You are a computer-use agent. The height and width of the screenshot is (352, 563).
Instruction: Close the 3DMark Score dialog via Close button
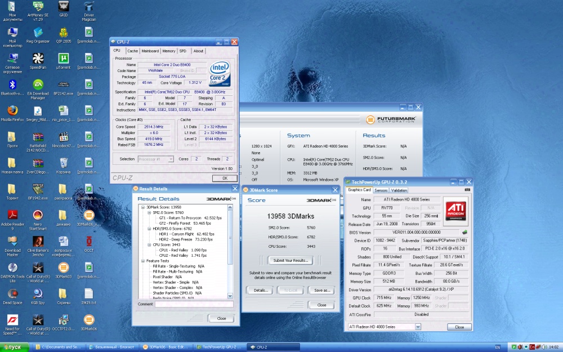point(321,305)
